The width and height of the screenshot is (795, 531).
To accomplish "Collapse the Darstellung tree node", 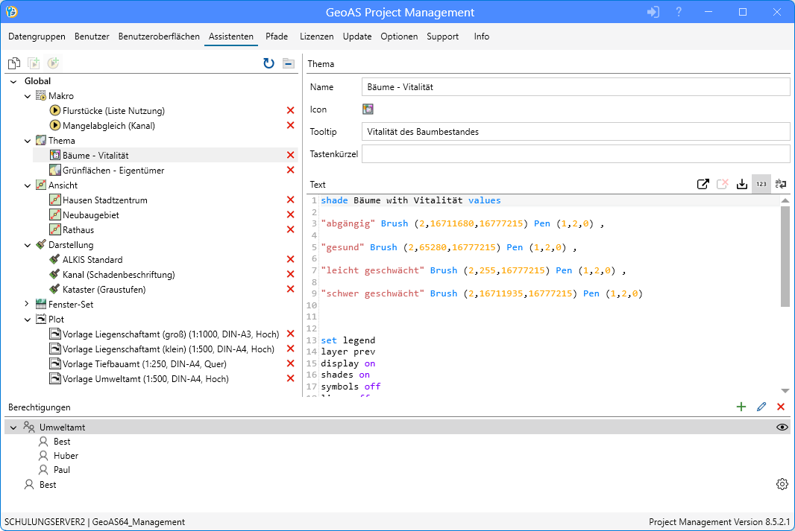I will point(27,245).
